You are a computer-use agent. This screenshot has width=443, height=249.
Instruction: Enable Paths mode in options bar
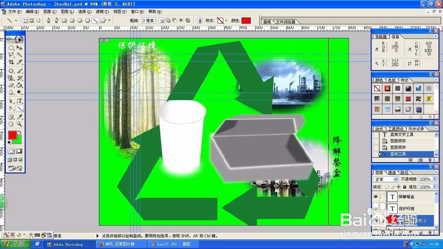coord(31,20)
